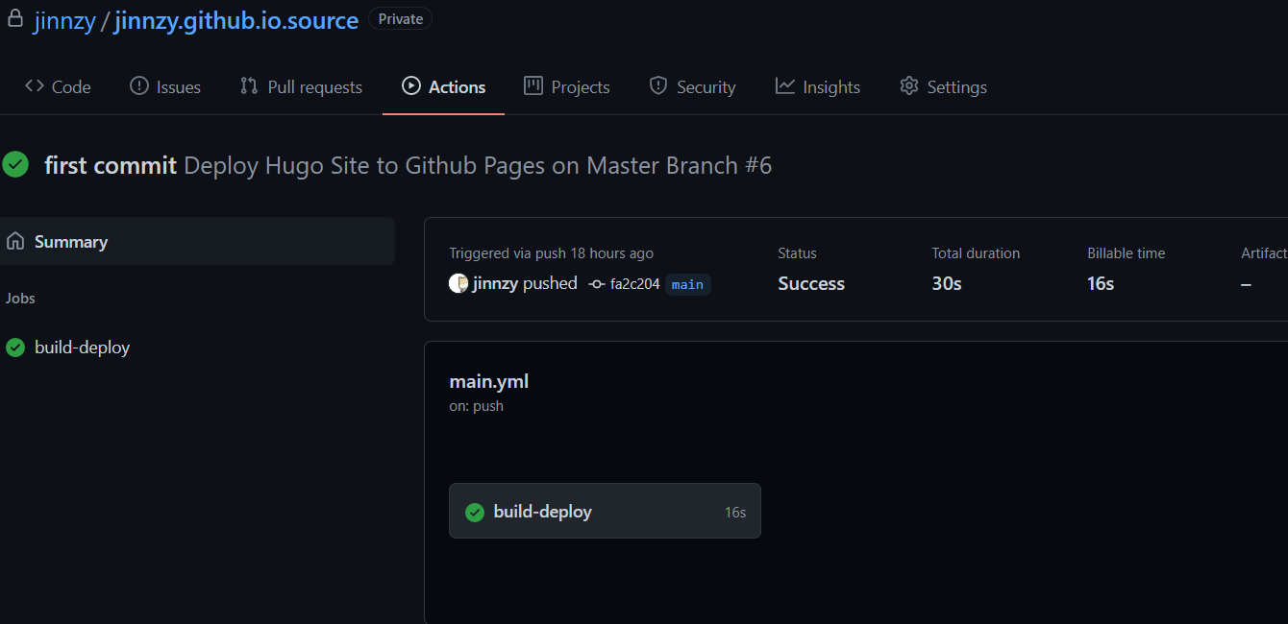Click the green check icon in sidebar build-deploy
Image resolution: width=1288 pixels, height=624 pixels.
15,348
